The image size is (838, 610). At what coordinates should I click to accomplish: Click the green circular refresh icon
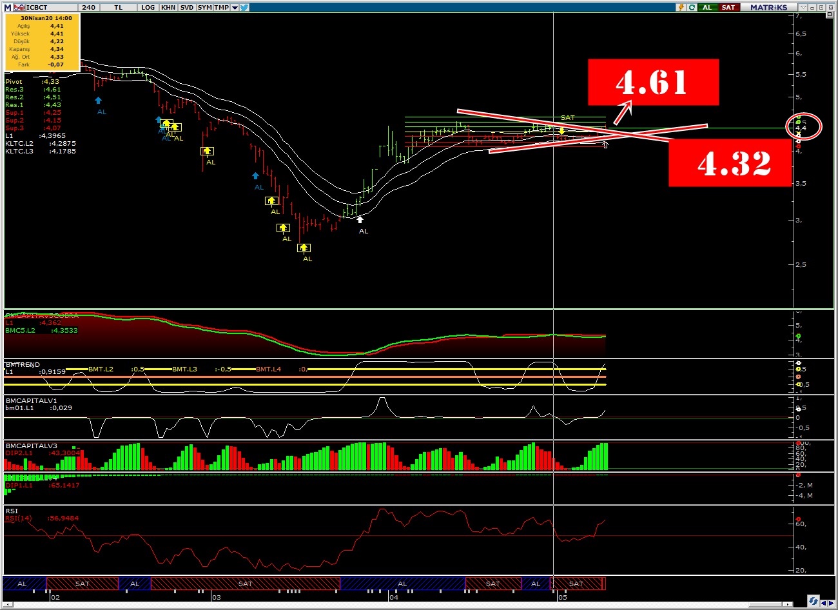coord(692,7)
